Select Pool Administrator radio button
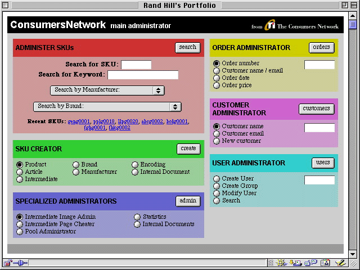The width and height of the screenshot is (360, 270). (20, 232)
